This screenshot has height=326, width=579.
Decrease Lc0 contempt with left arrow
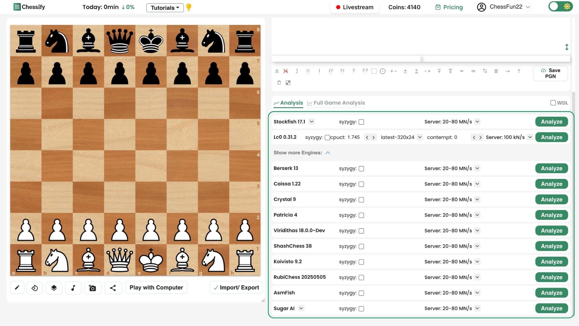(474, 137)
